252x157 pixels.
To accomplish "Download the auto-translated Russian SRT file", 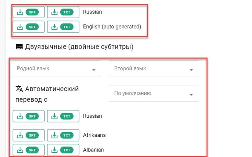I will point(29,116).
